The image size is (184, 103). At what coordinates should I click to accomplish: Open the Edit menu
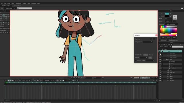[x=5, y=3]
